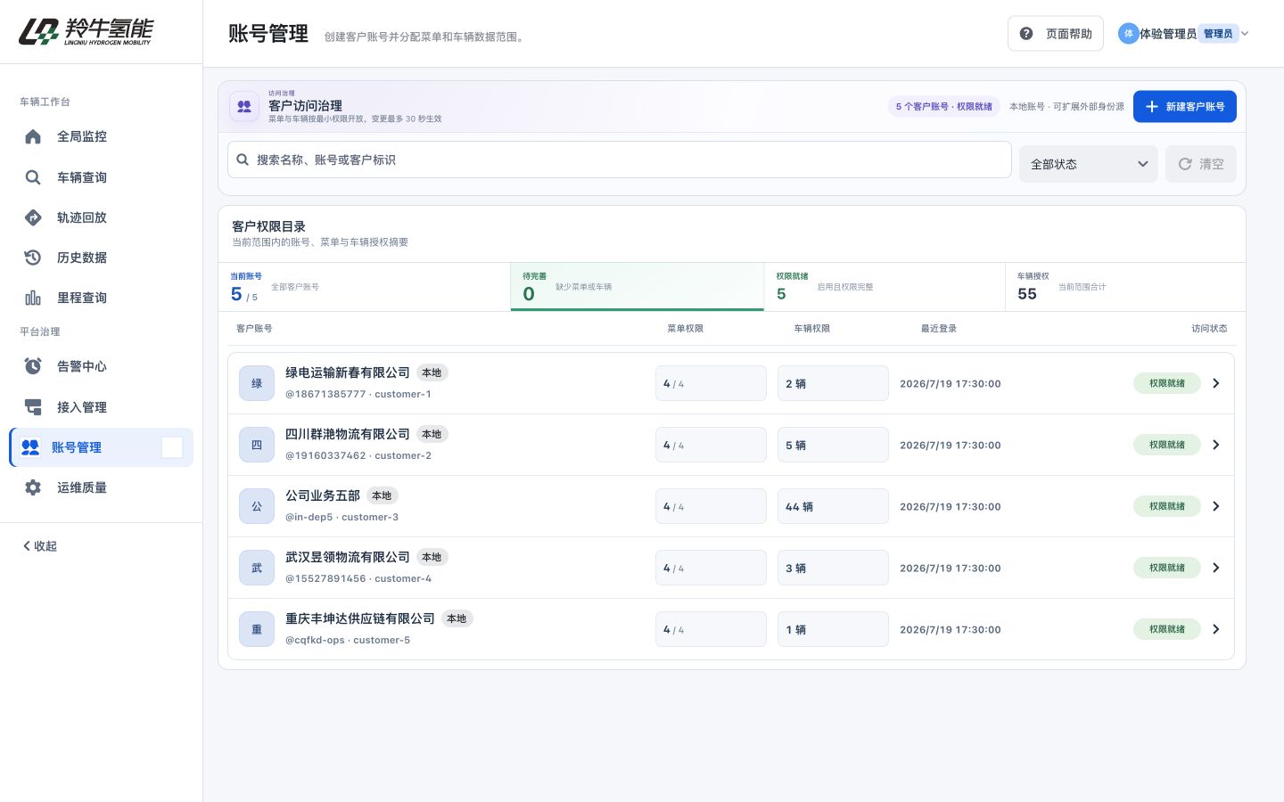
Task: Click avatar 武 of 武汉昱领物流有限公司
Action: 257,568
